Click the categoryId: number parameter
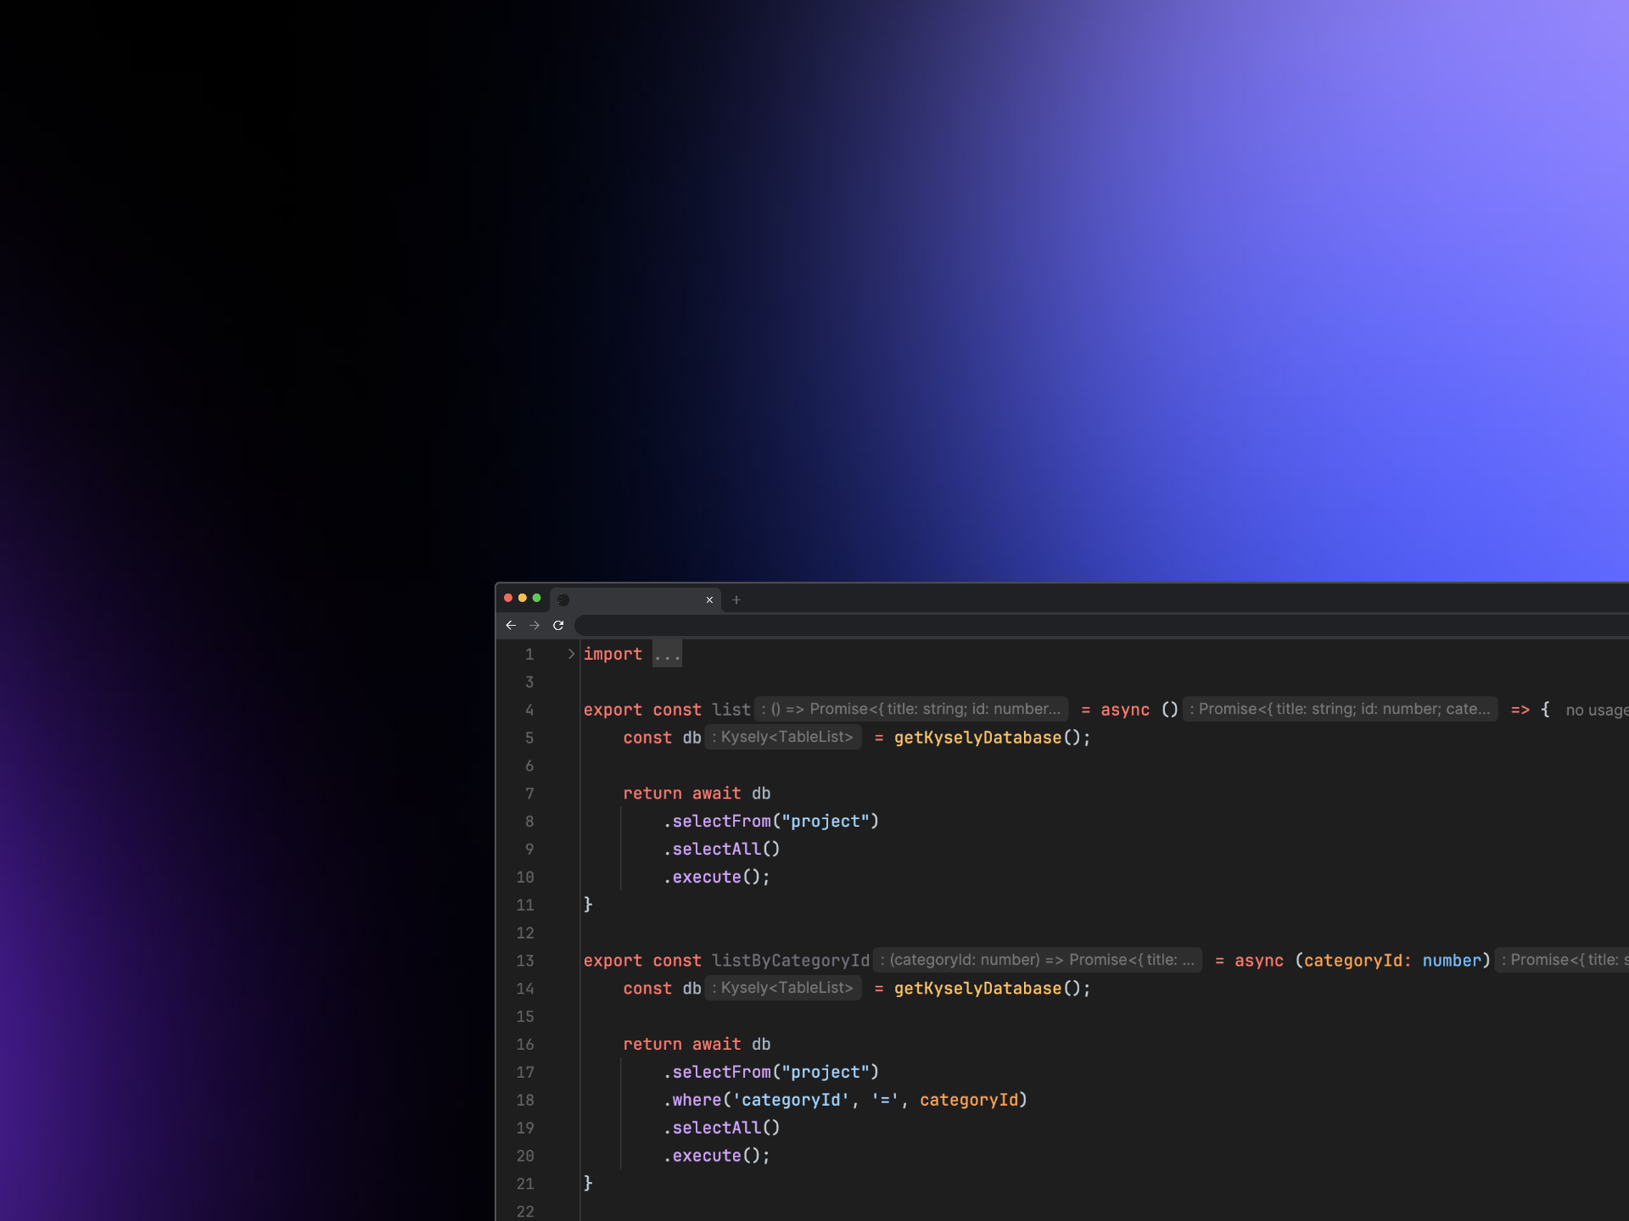This screenshot has height=1221, width=1629. (1392, 961)
